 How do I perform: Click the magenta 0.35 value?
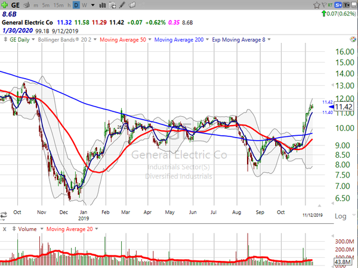pyautogui.click(x=174, y=23)
